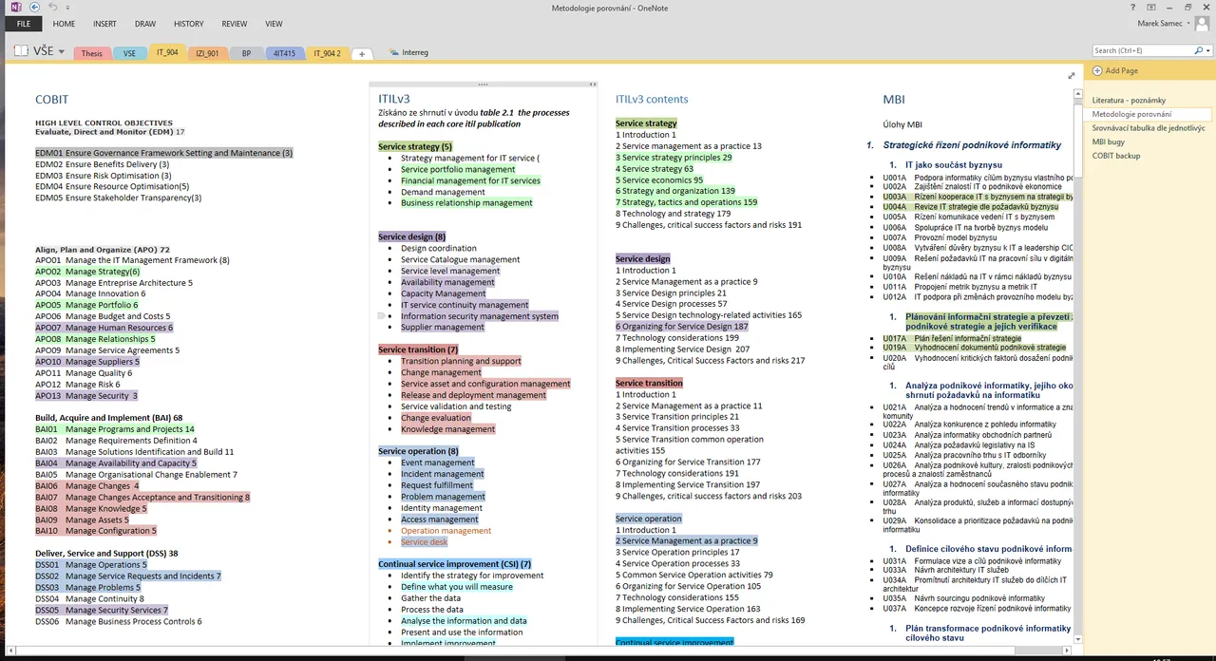Click the Back navigation arrow

click(32, 7)
